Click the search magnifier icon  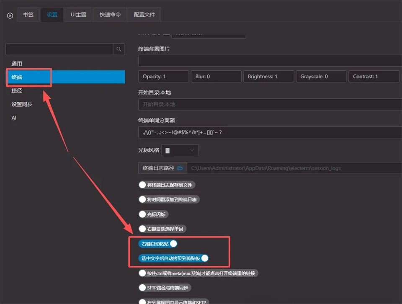click(x=119, y=49)
